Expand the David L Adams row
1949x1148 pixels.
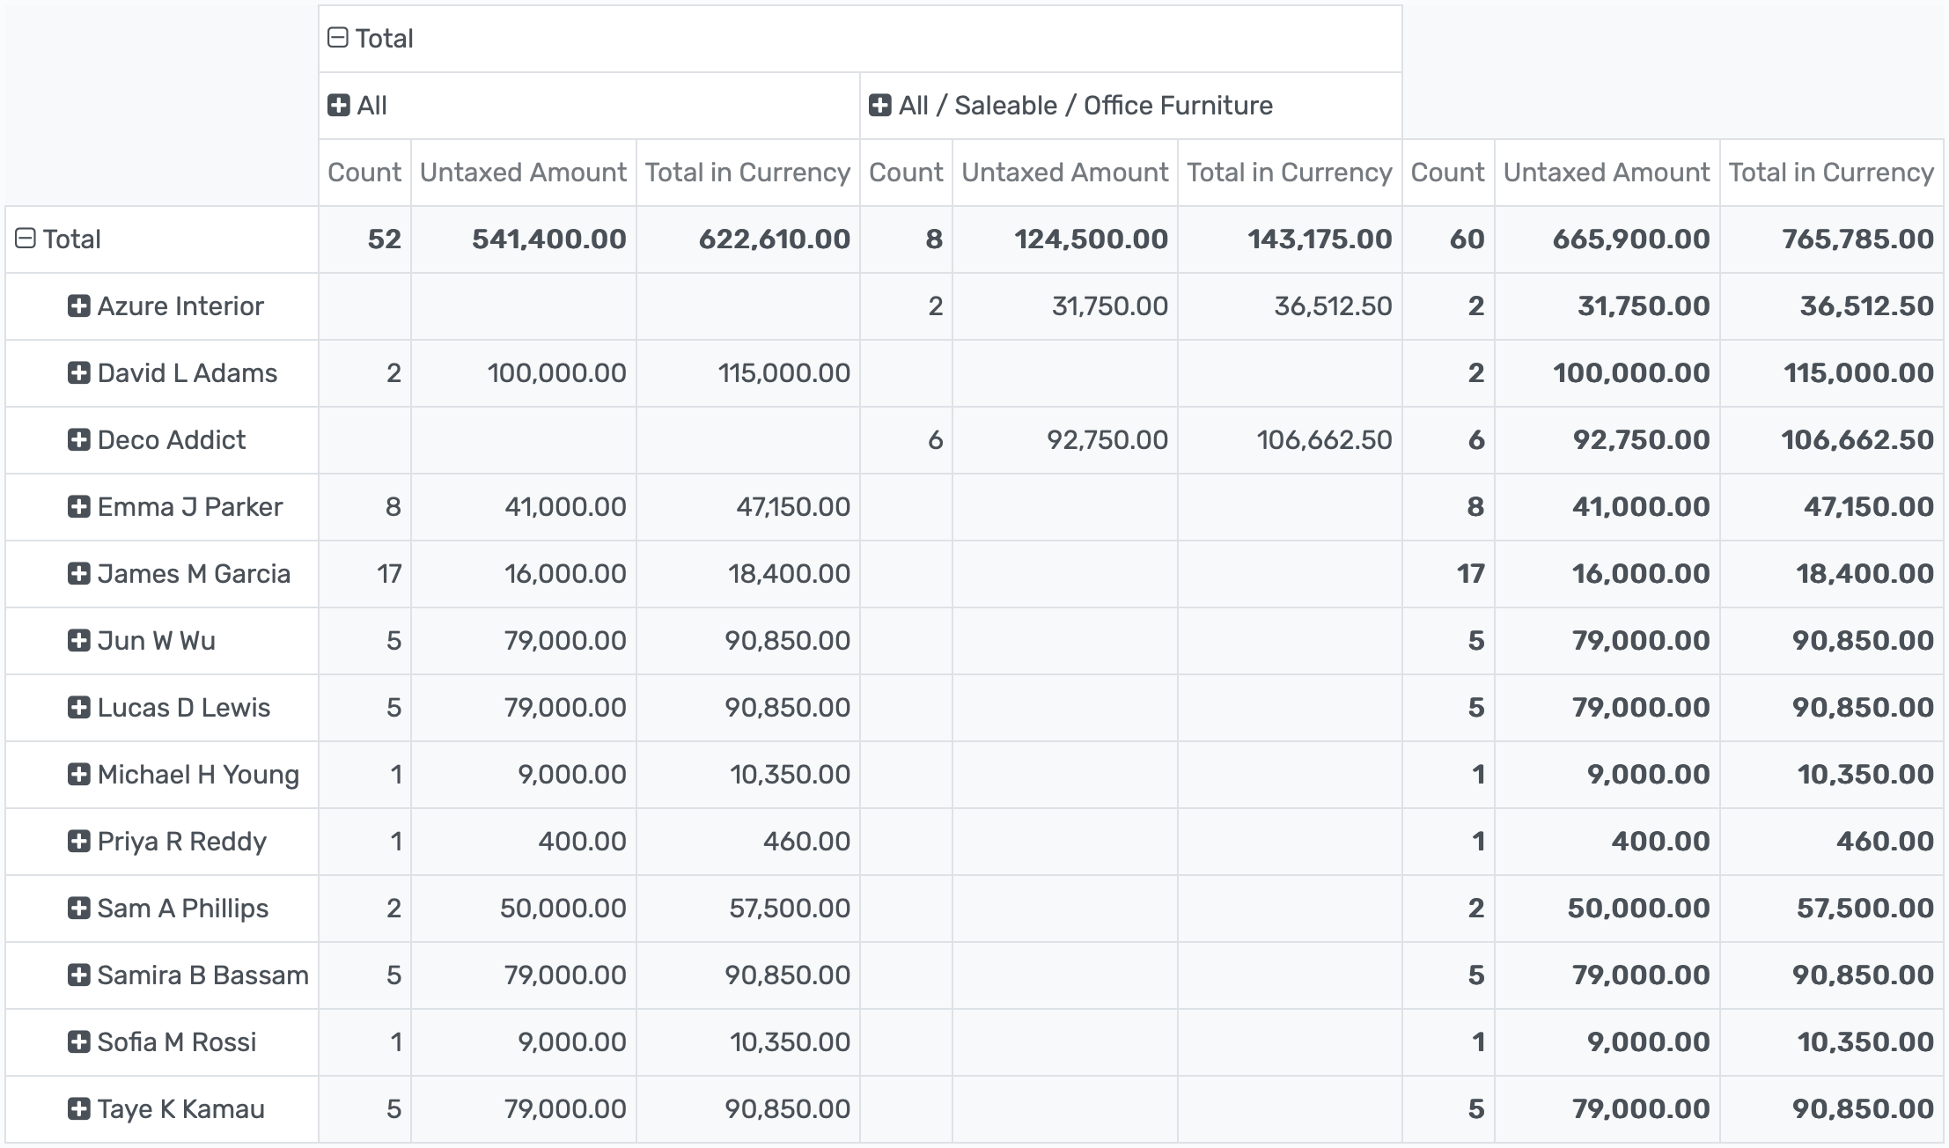[x=78, y=372]
